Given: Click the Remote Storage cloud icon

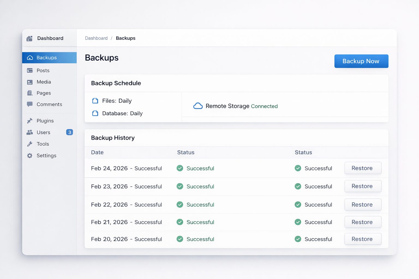Looking at the screenshot, I should (198, 106).
